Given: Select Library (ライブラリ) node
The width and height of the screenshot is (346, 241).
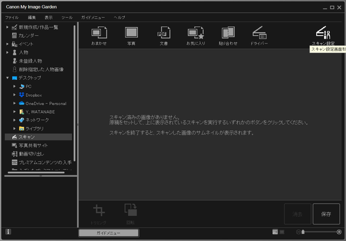Looking at the screenshot, I should [35, 128].
